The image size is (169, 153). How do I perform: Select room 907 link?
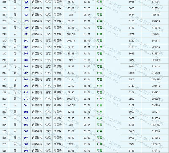(x=26, y=73)
